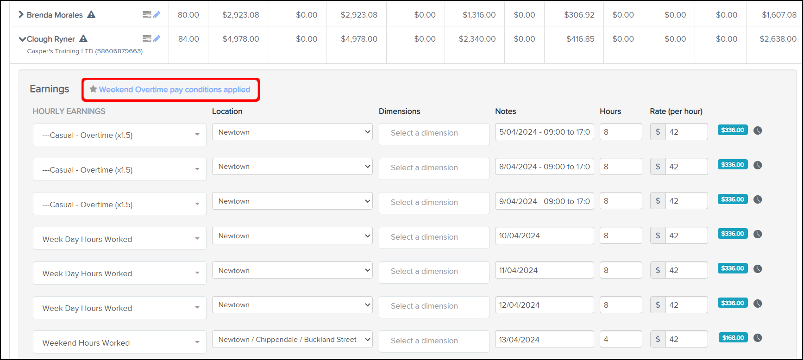Click the pencil edit icon for Brenda Morales
The width and height of the screenshot is (803, 360).
tap(157, 15)
